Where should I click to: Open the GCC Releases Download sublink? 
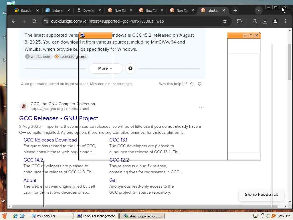coord(50,140)
